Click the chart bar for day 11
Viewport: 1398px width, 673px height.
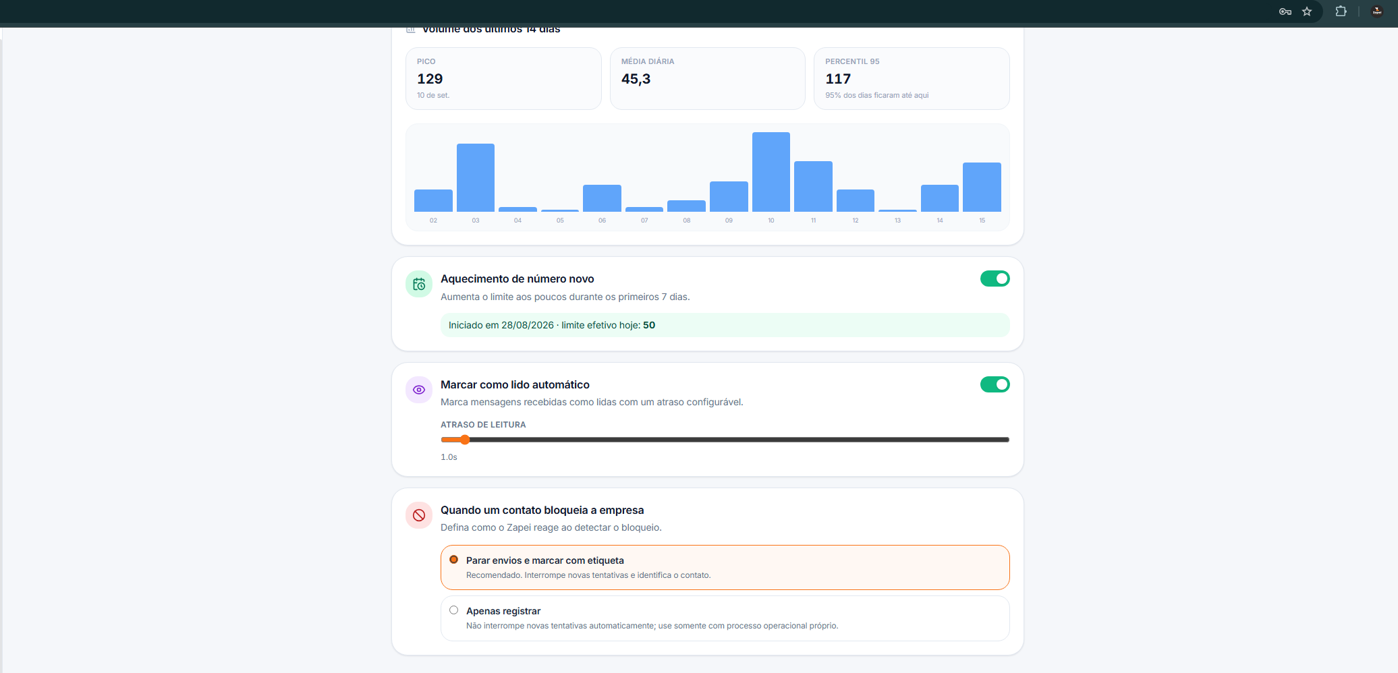point(813,186)
